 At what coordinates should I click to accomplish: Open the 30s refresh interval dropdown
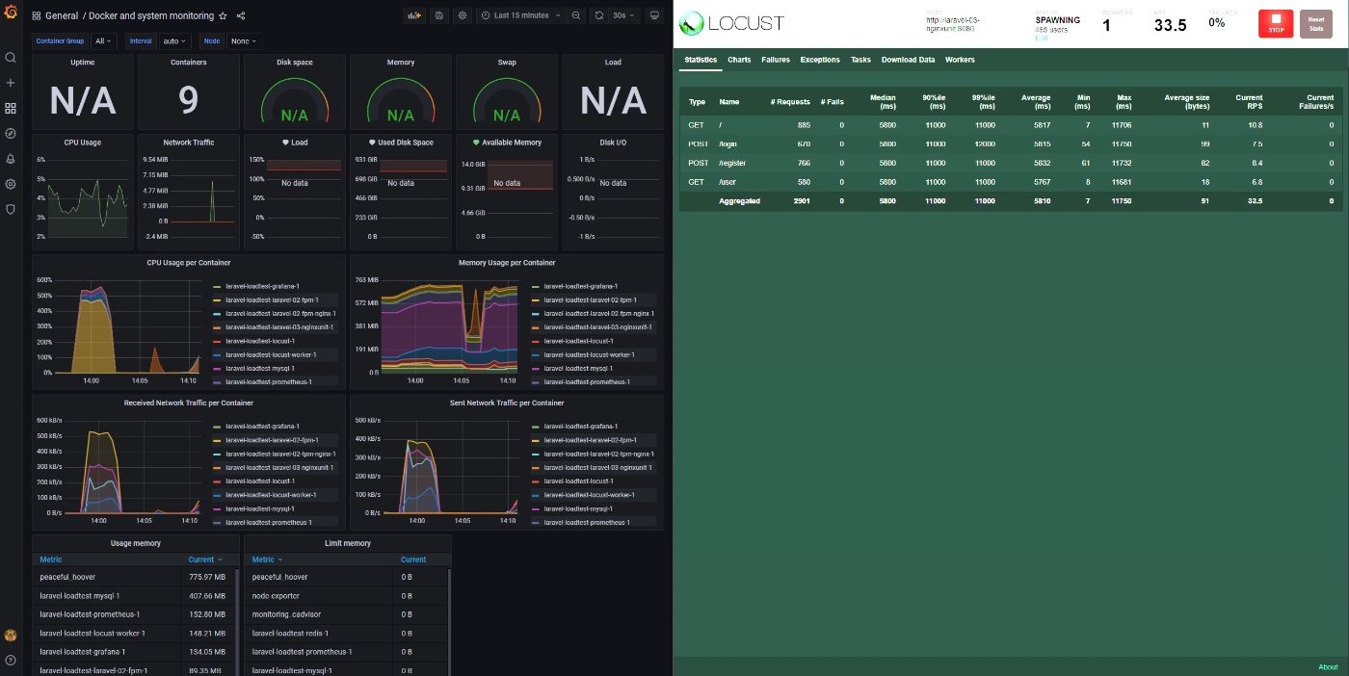click(x=623, y=15)
